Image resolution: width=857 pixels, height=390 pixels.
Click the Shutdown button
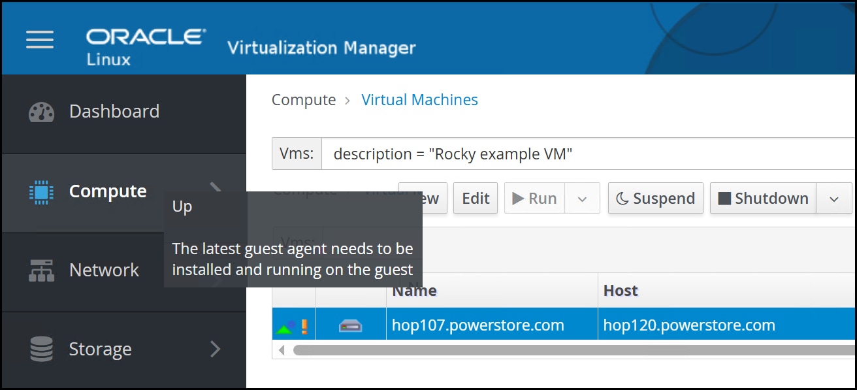click(764, 199)
